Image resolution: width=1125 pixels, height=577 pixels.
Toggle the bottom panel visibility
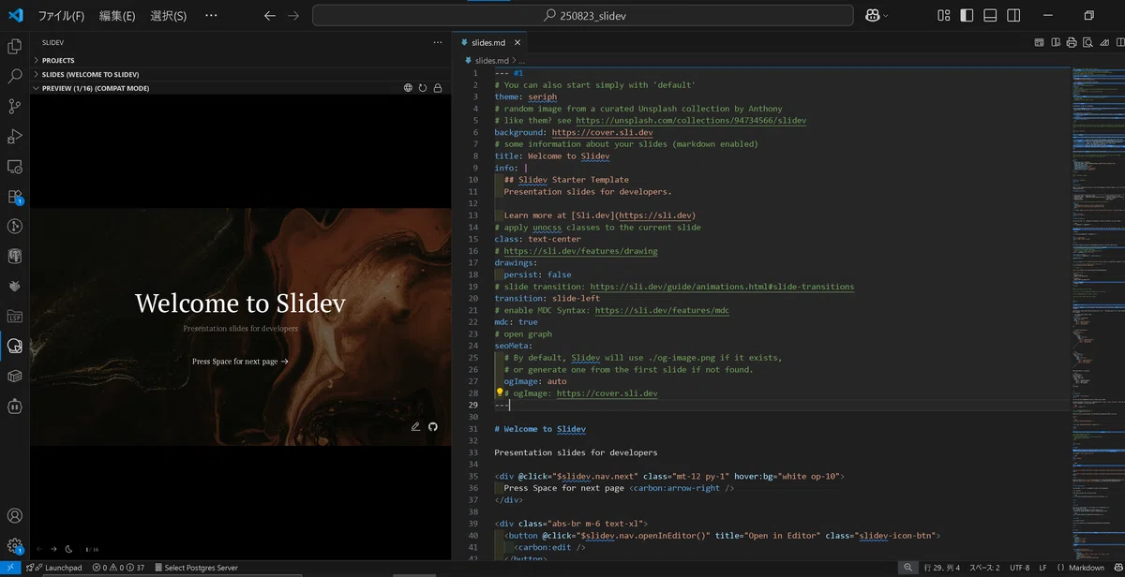pos(990,15)
